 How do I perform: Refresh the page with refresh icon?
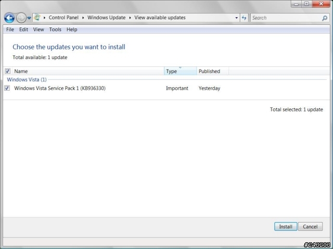click(244, 18)
